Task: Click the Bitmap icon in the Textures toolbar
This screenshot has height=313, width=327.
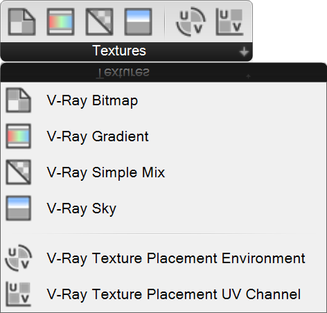Action: [x=21, y=22]
